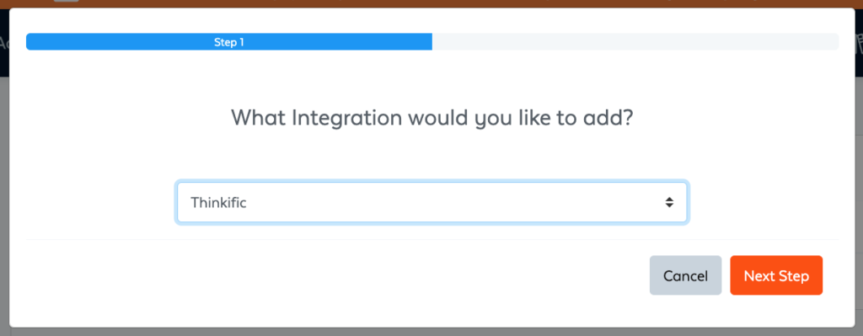Click the Cancel button
This screenshot has width=863, height=336.
coord(685,275)
